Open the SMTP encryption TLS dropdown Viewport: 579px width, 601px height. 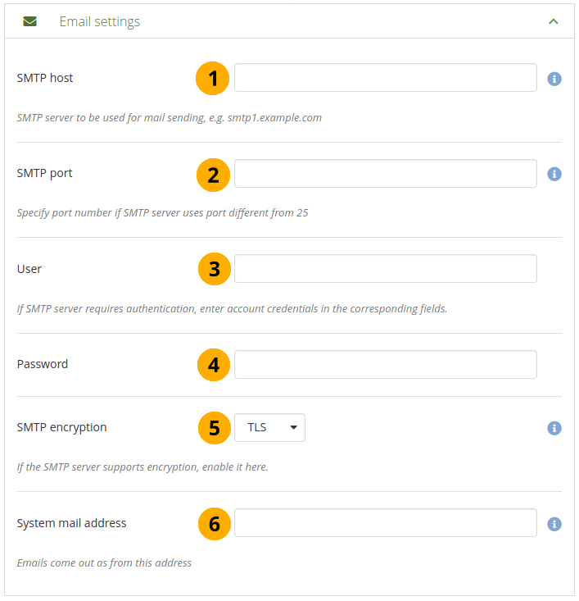point(270,428)
